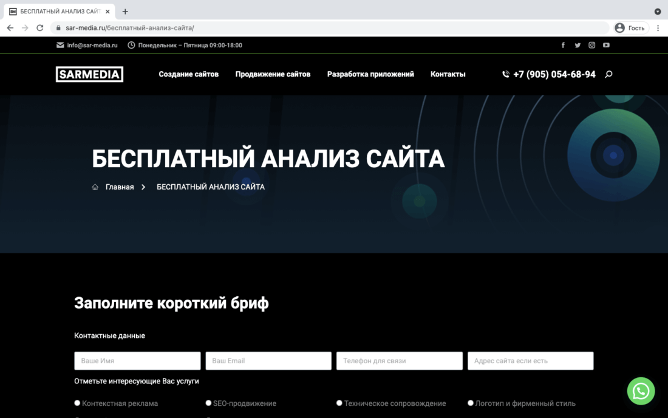Go to Главная breadcrumb link
This screenshot has width=668, height=418.
(x=120, y=187)
